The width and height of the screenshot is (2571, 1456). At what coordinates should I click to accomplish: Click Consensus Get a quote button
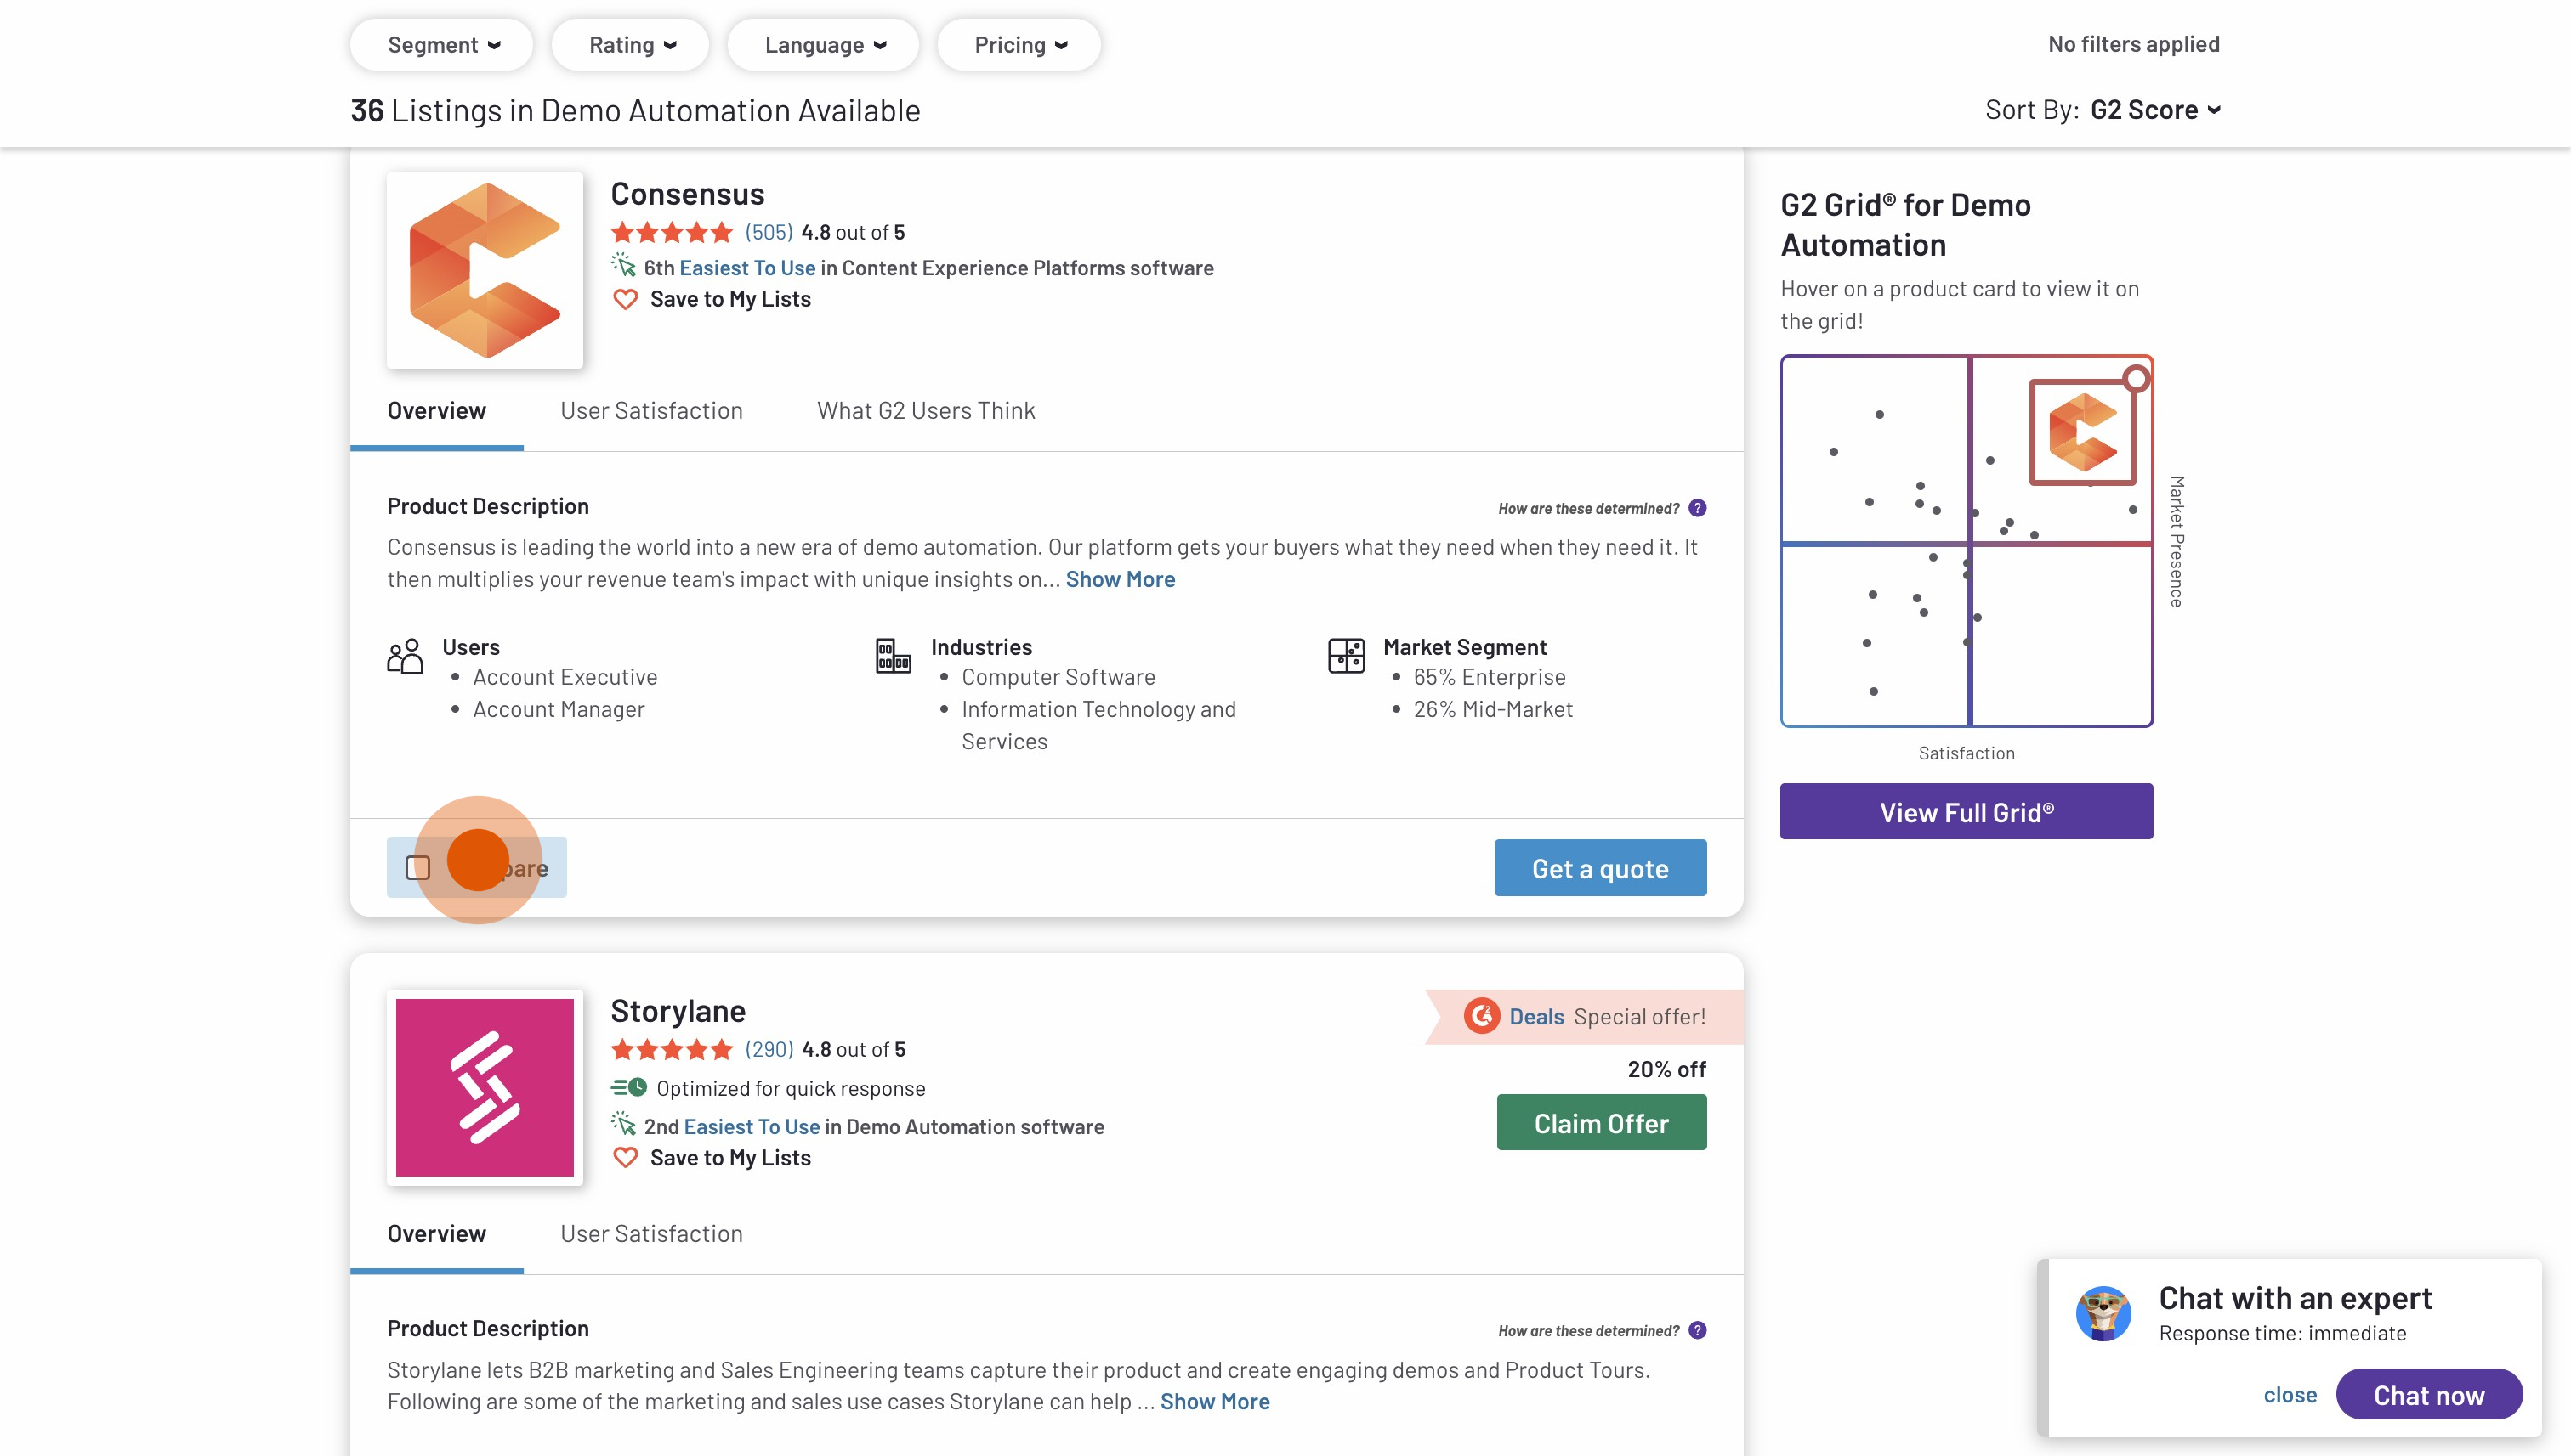(x=1600, y=868)
